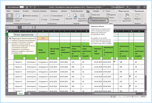Open the Разметка страницы ribbon tab
Screen dimensions: 152x103
(x=39, y=11)
